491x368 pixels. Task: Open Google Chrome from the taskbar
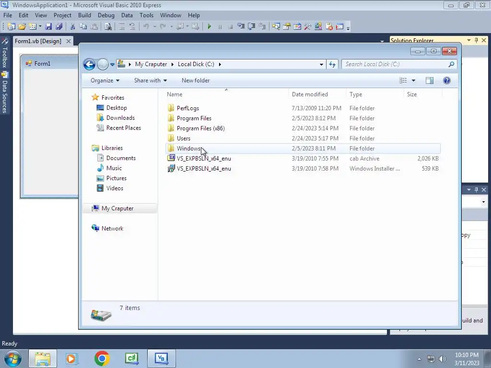pyautogui.click(x=102, y=358)
